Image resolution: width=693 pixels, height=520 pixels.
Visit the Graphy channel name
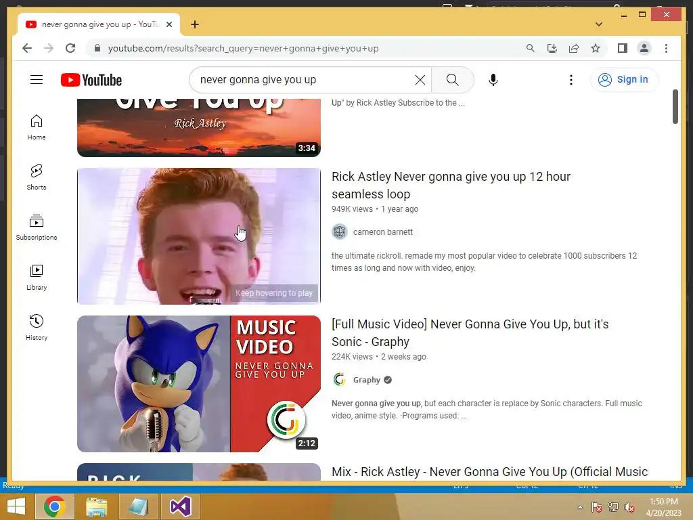[366, 380]
